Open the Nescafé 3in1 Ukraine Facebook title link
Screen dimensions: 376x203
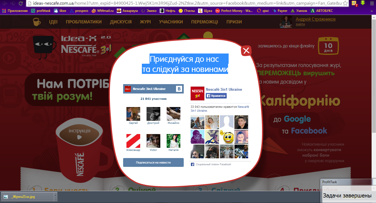[224, 89]
